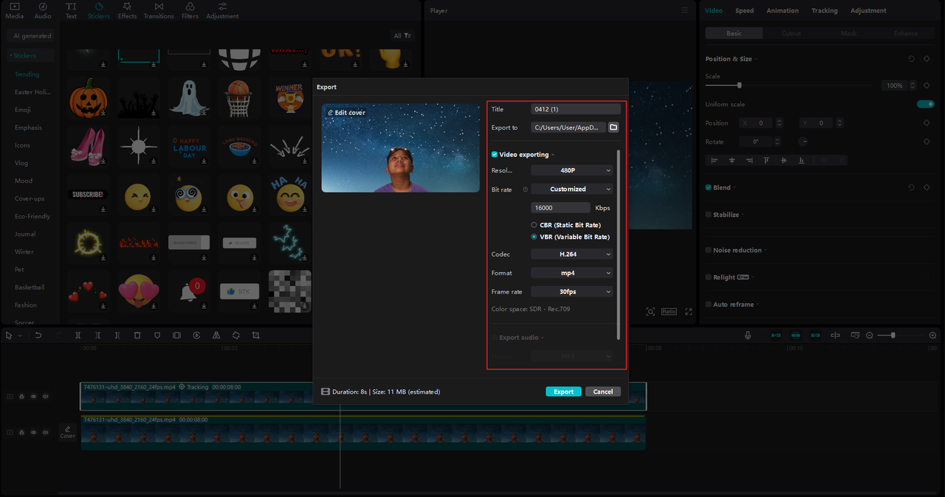945x497 pixels.
Task: Click the 16000 Kbps bitrate field
Action: click(560, 208)
